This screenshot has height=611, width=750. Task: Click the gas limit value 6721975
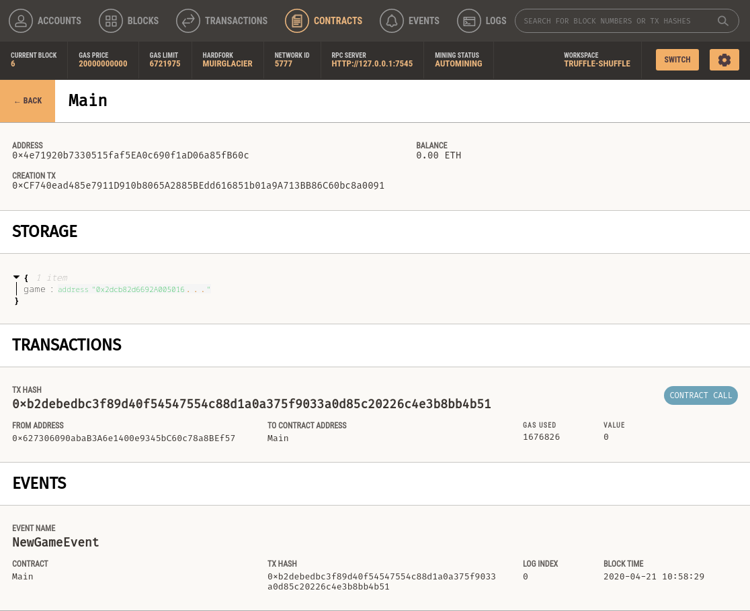165,64
